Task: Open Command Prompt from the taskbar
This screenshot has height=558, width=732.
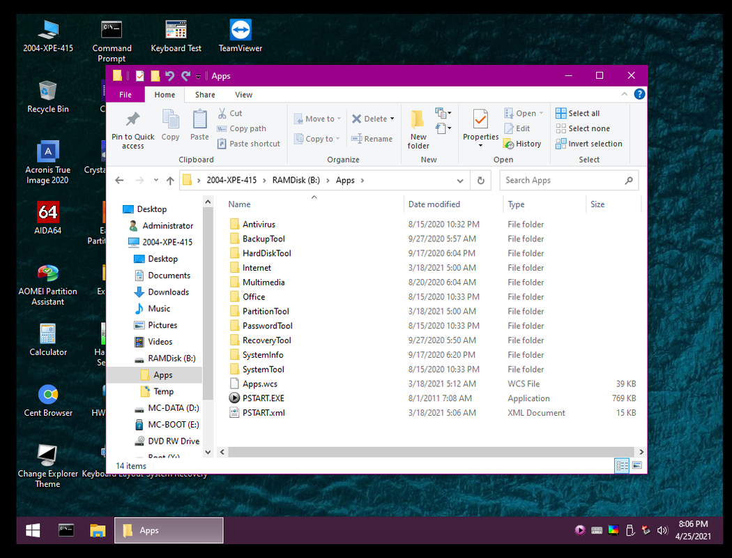Action: [x=66, y=530]
